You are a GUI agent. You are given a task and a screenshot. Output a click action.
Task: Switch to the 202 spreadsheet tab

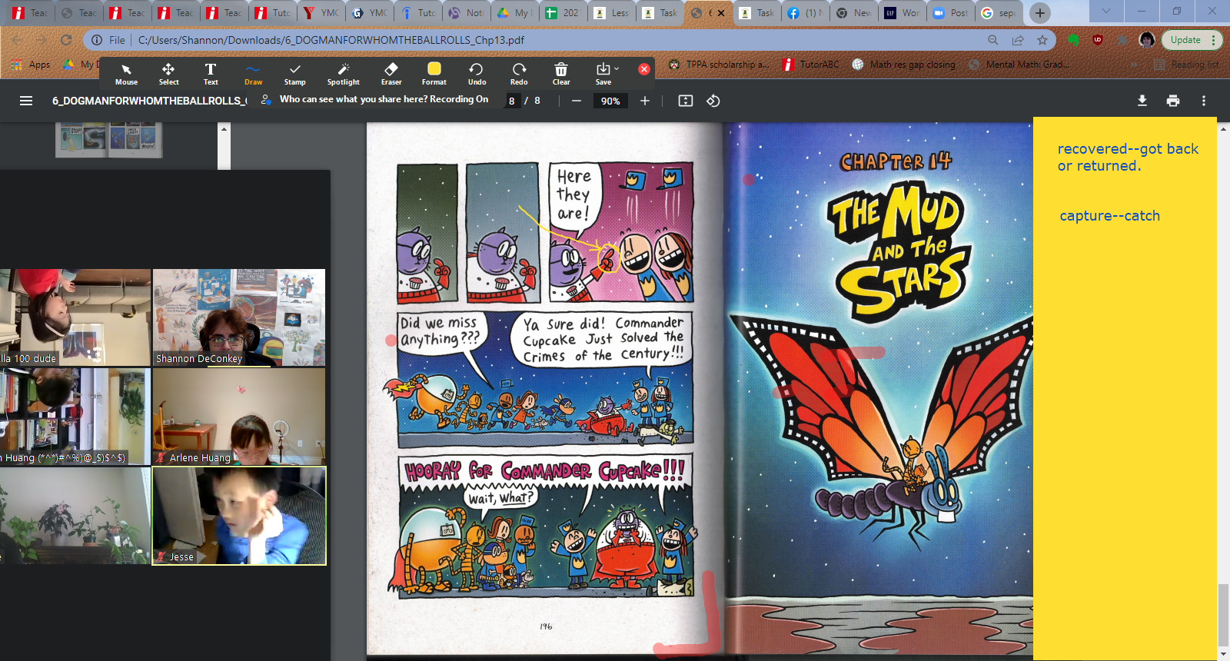point(562,13)
